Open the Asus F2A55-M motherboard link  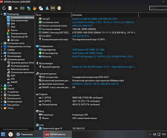coord(104,22)
